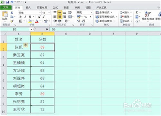Image resolution: width=161 pixels, height=116 pixels.
Task: Click the Name Box showing B2
Action: 15,29
